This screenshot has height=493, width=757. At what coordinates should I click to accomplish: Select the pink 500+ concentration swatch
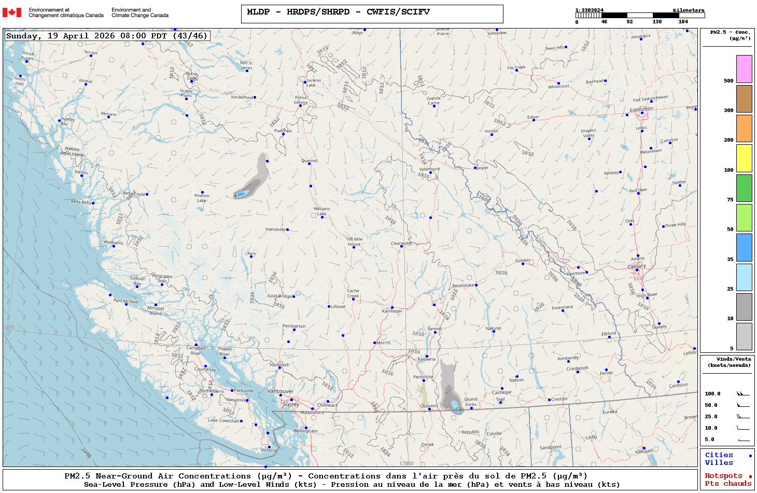(744, 69)
